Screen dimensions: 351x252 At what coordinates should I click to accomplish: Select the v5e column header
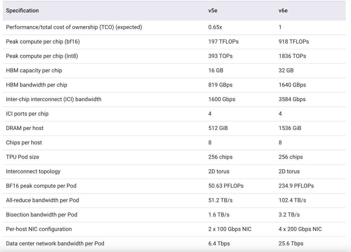(213, 10)
